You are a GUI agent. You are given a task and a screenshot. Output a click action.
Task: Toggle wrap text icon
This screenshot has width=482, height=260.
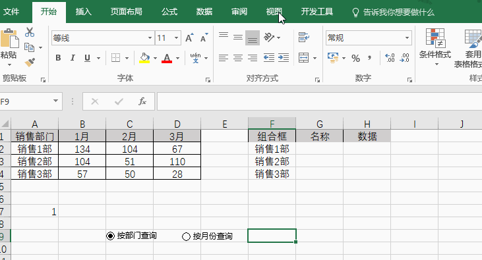tap(304, 38)
